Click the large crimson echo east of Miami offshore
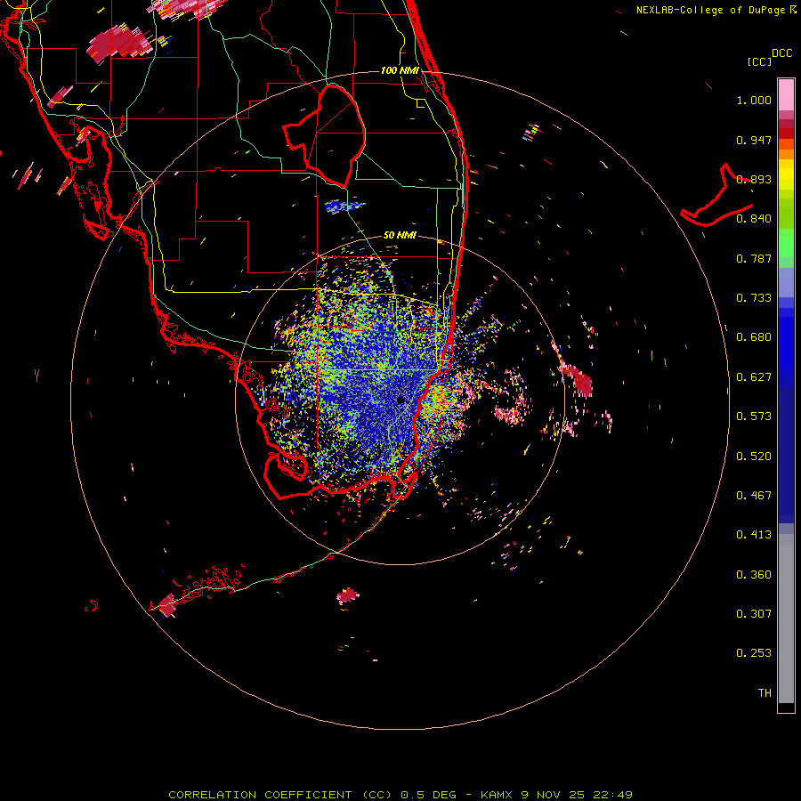Screen dimensions: 801x801 (582, 382)
